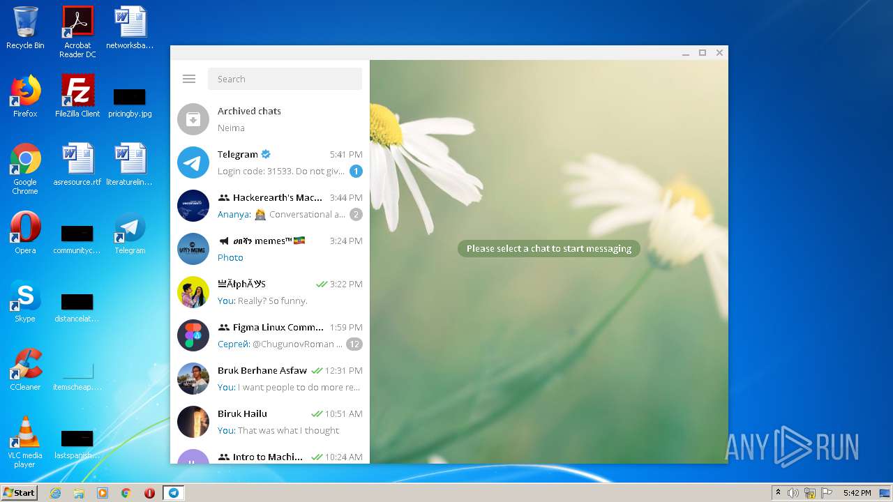Select the Telegram verified badge
The width and height of the screenshot is (893, 502).
[266, 154]
